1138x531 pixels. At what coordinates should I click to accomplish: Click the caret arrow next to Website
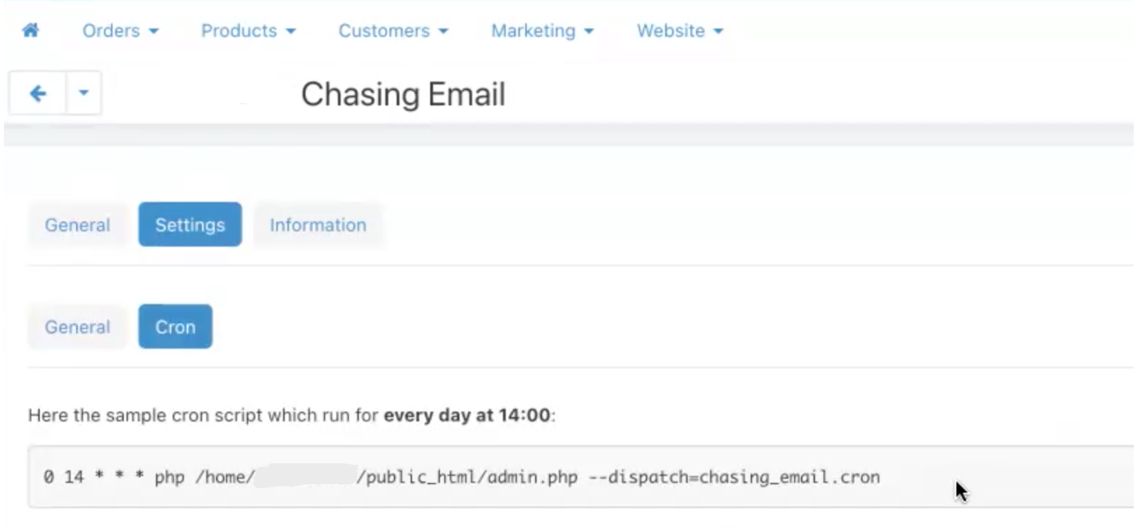tap(719, 31)
